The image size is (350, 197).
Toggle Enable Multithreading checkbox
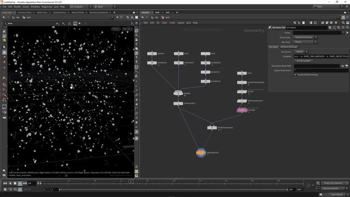(x=295, y=74)
